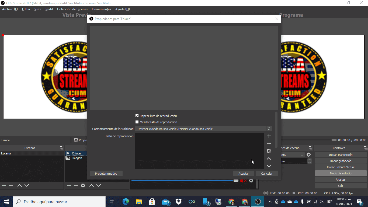Screen dimensions: 368x207
Task: Open gear settings beside the Lista de reproducción
Action: (269, 151)
